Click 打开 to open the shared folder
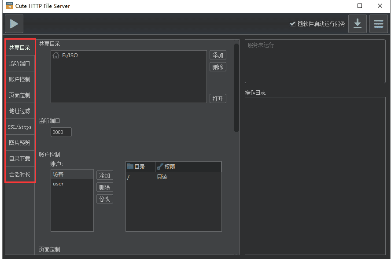Image resolution: width=391 pixels, height=259 pixels. (218, 98)
